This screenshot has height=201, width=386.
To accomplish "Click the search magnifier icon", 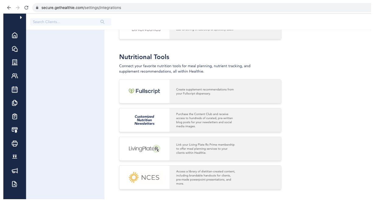I will pos(102,22).
